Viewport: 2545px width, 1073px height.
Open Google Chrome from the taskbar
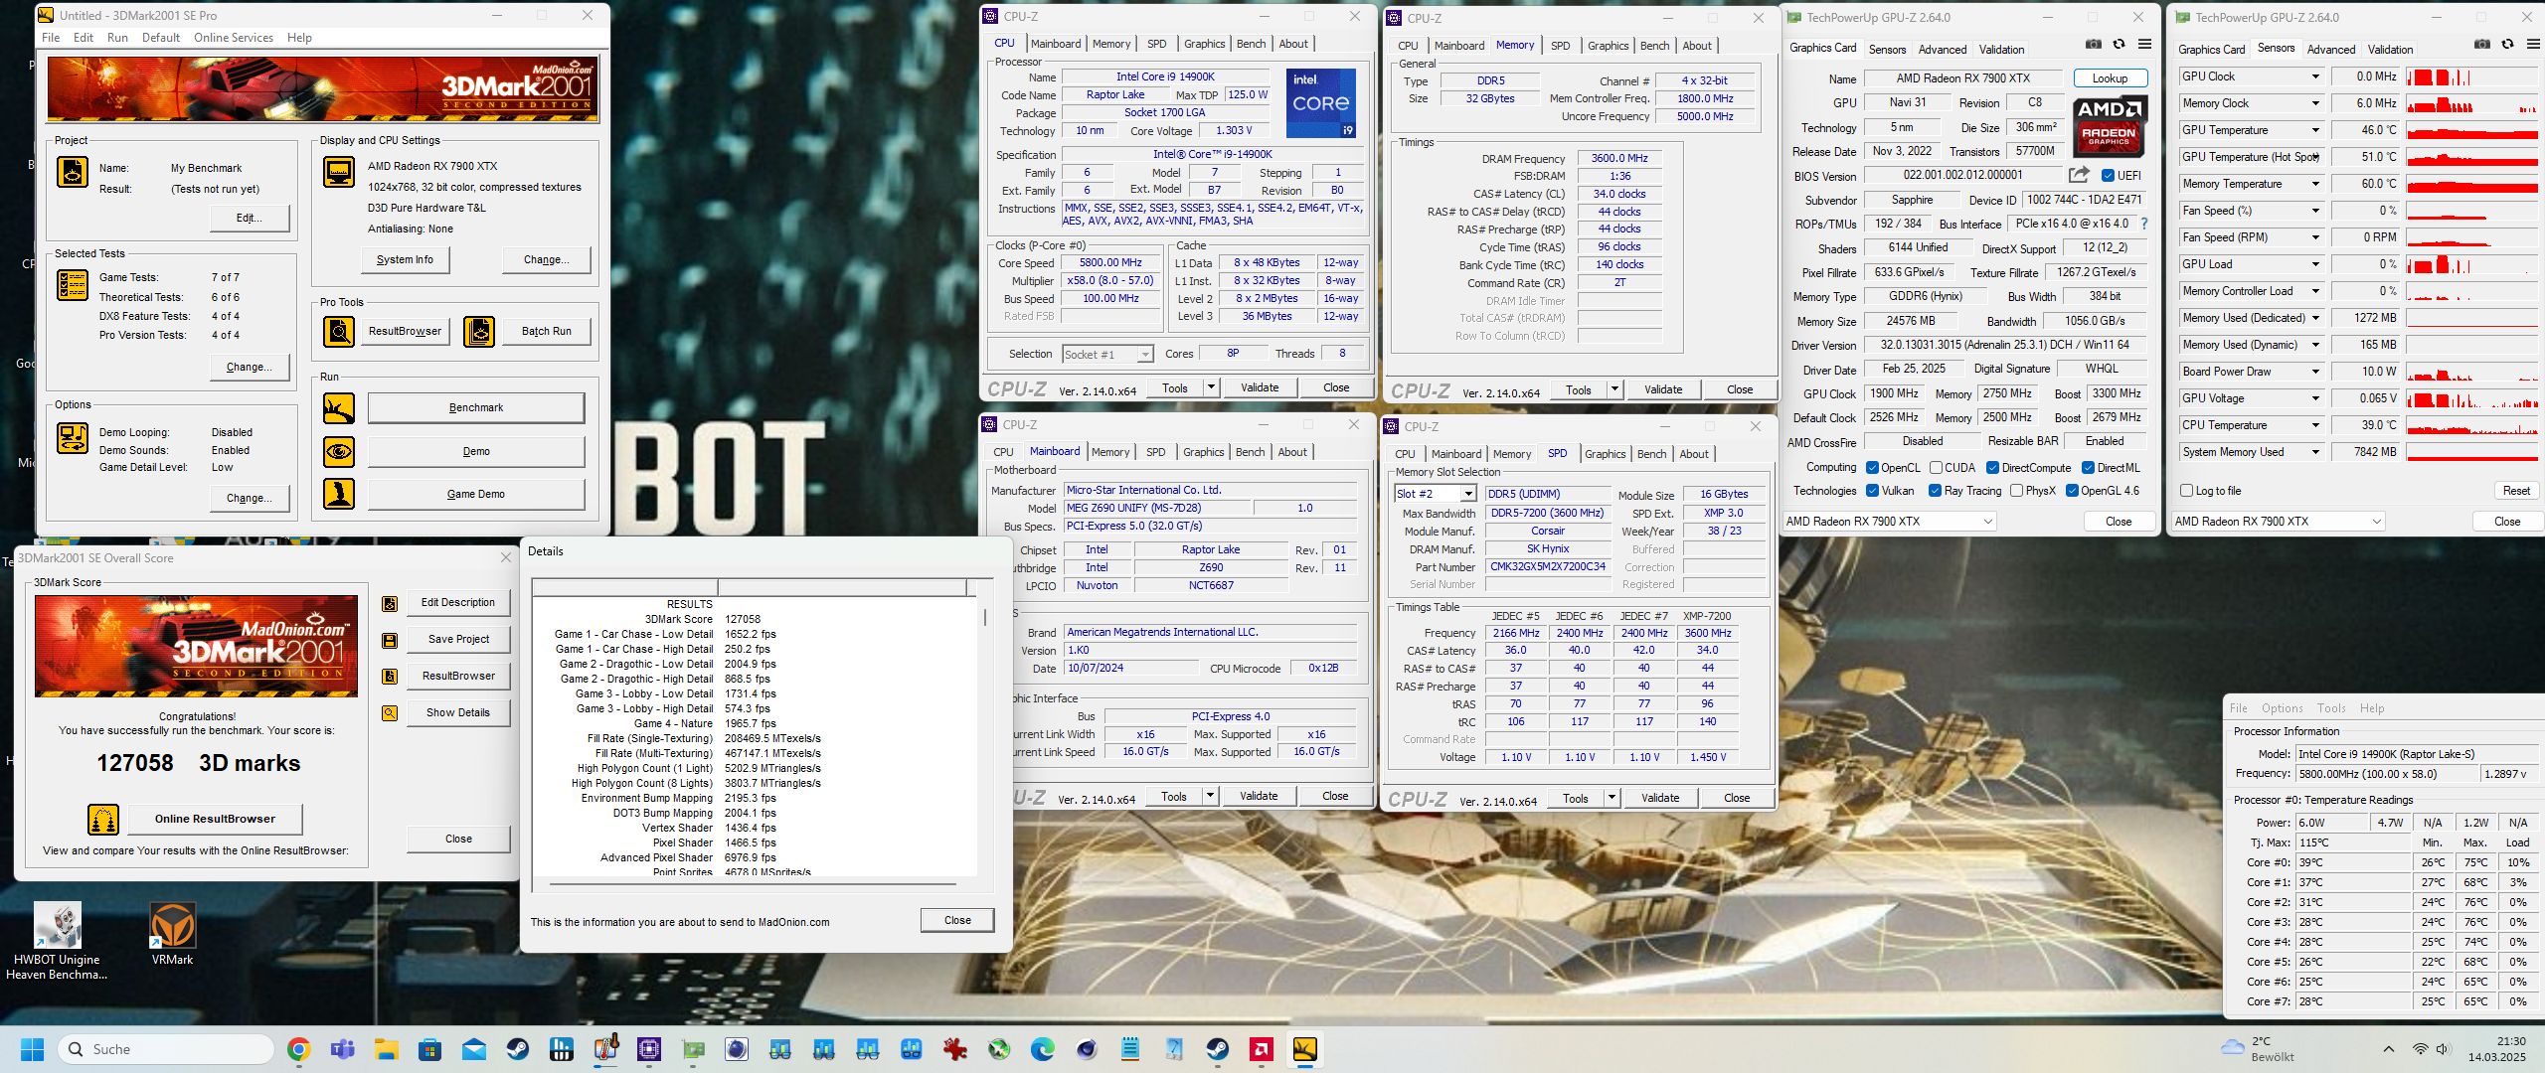click(x=298, y=1049)
